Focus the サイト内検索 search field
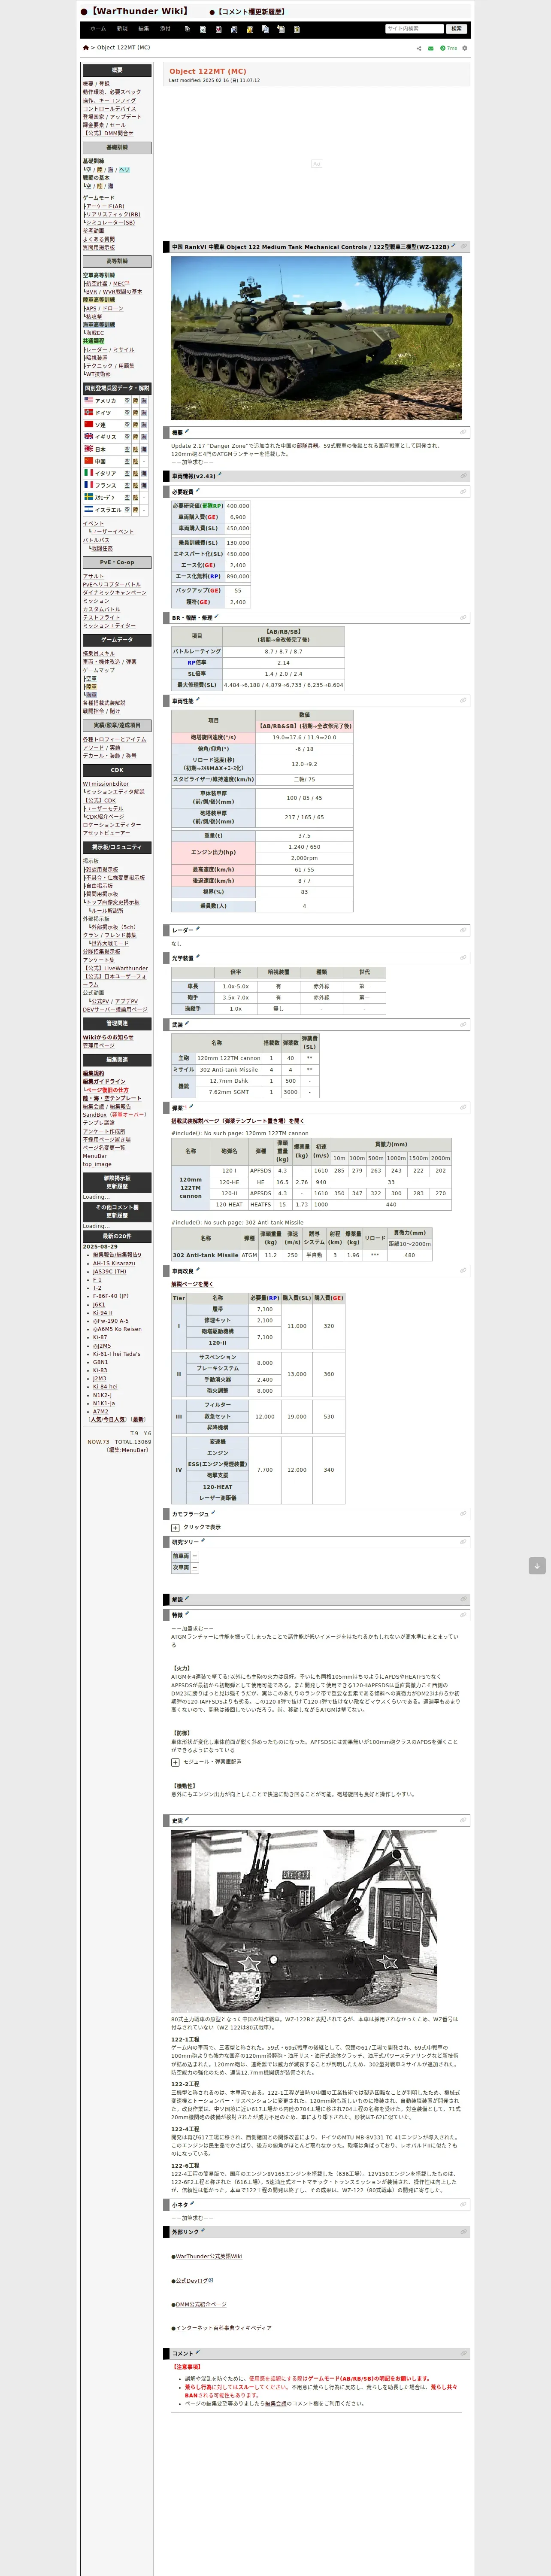The height and width of the screenshot is (2576, 551). pos(414,29)
